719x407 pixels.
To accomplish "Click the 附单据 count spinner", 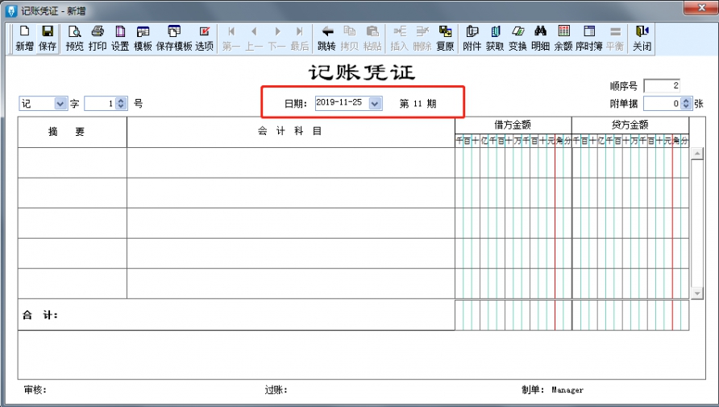I will (685, 104).
